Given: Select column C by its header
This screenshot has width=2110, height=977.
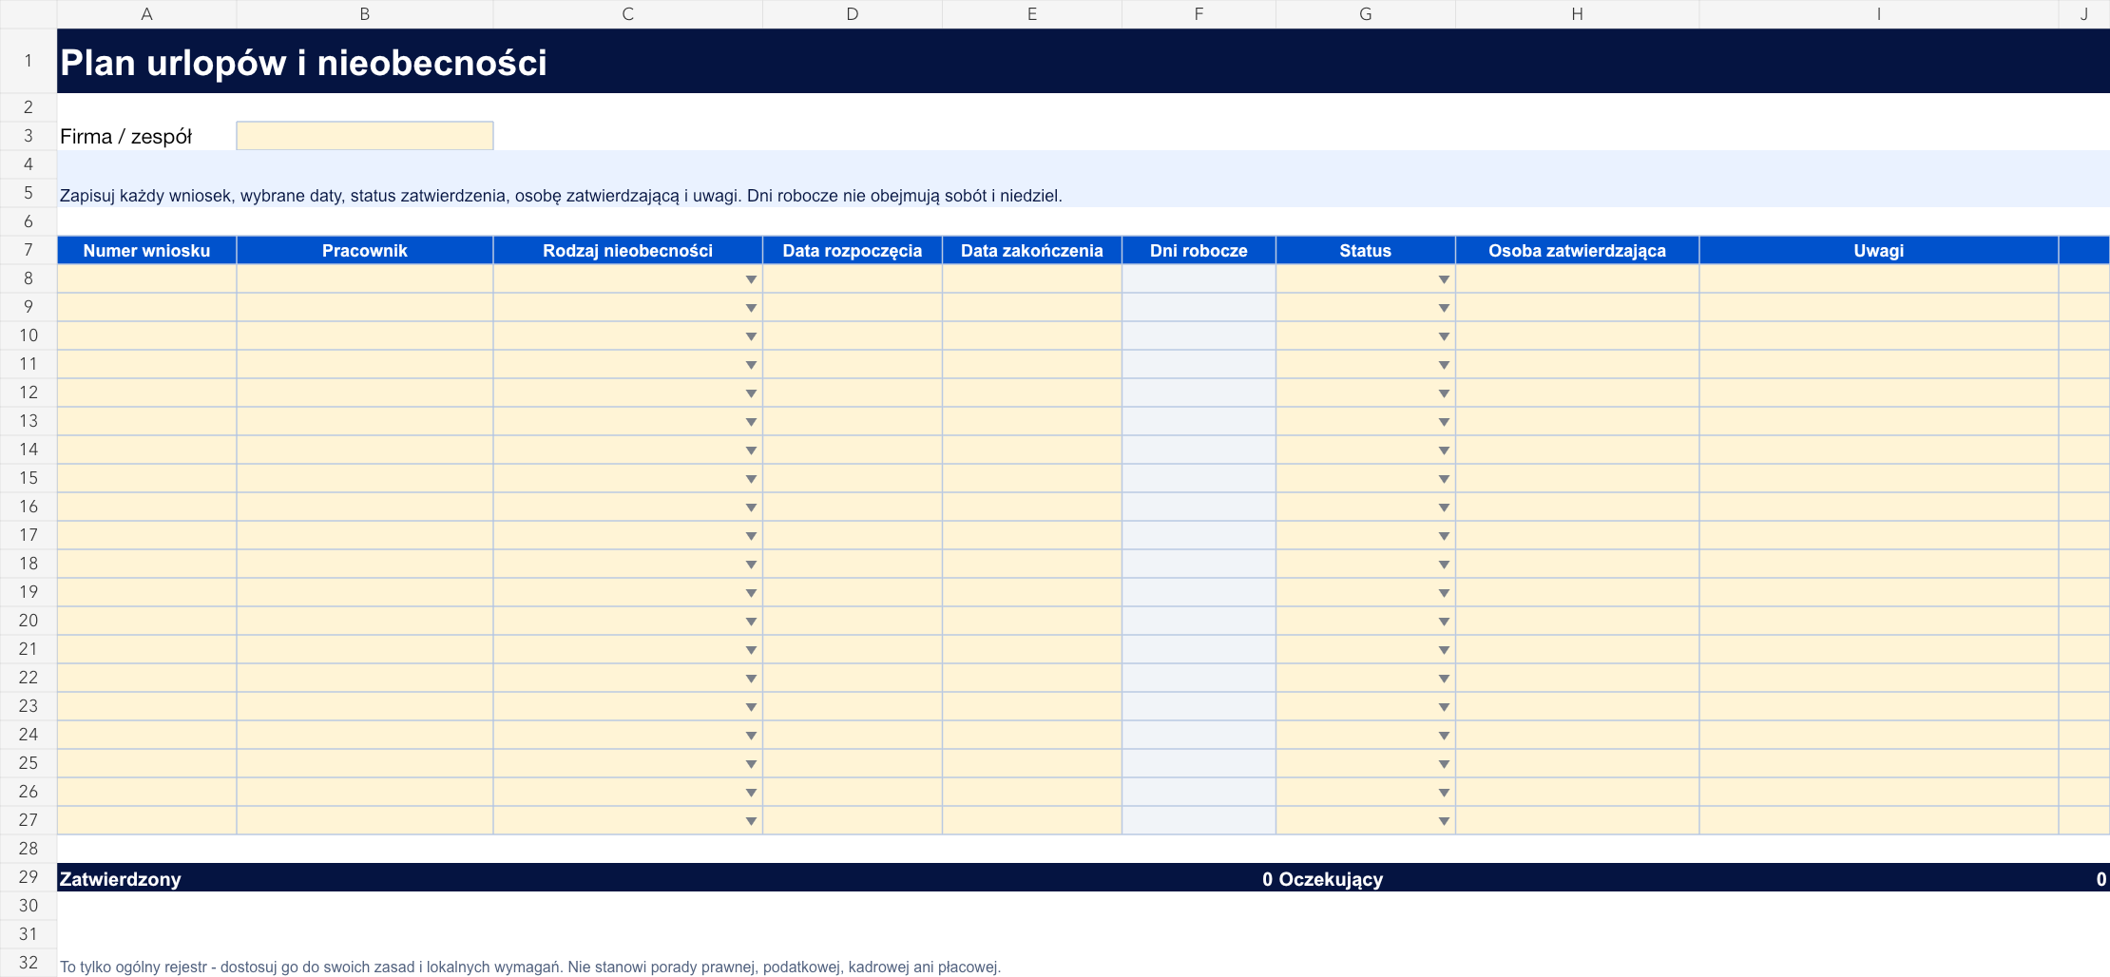Looking at the screenshot, I should click(628, 14).
